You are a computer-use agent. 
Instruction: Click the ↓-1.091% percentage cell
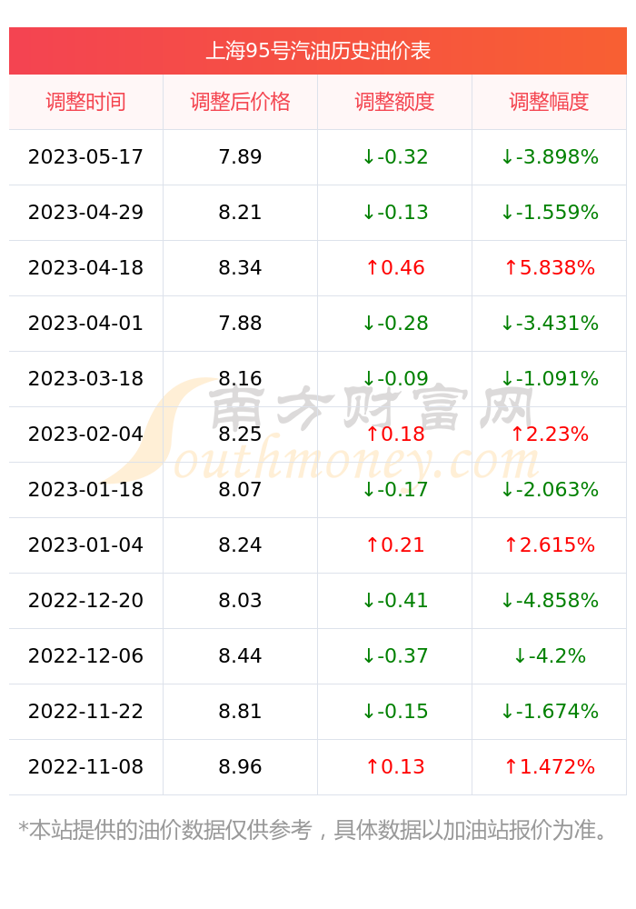[549, 378]
